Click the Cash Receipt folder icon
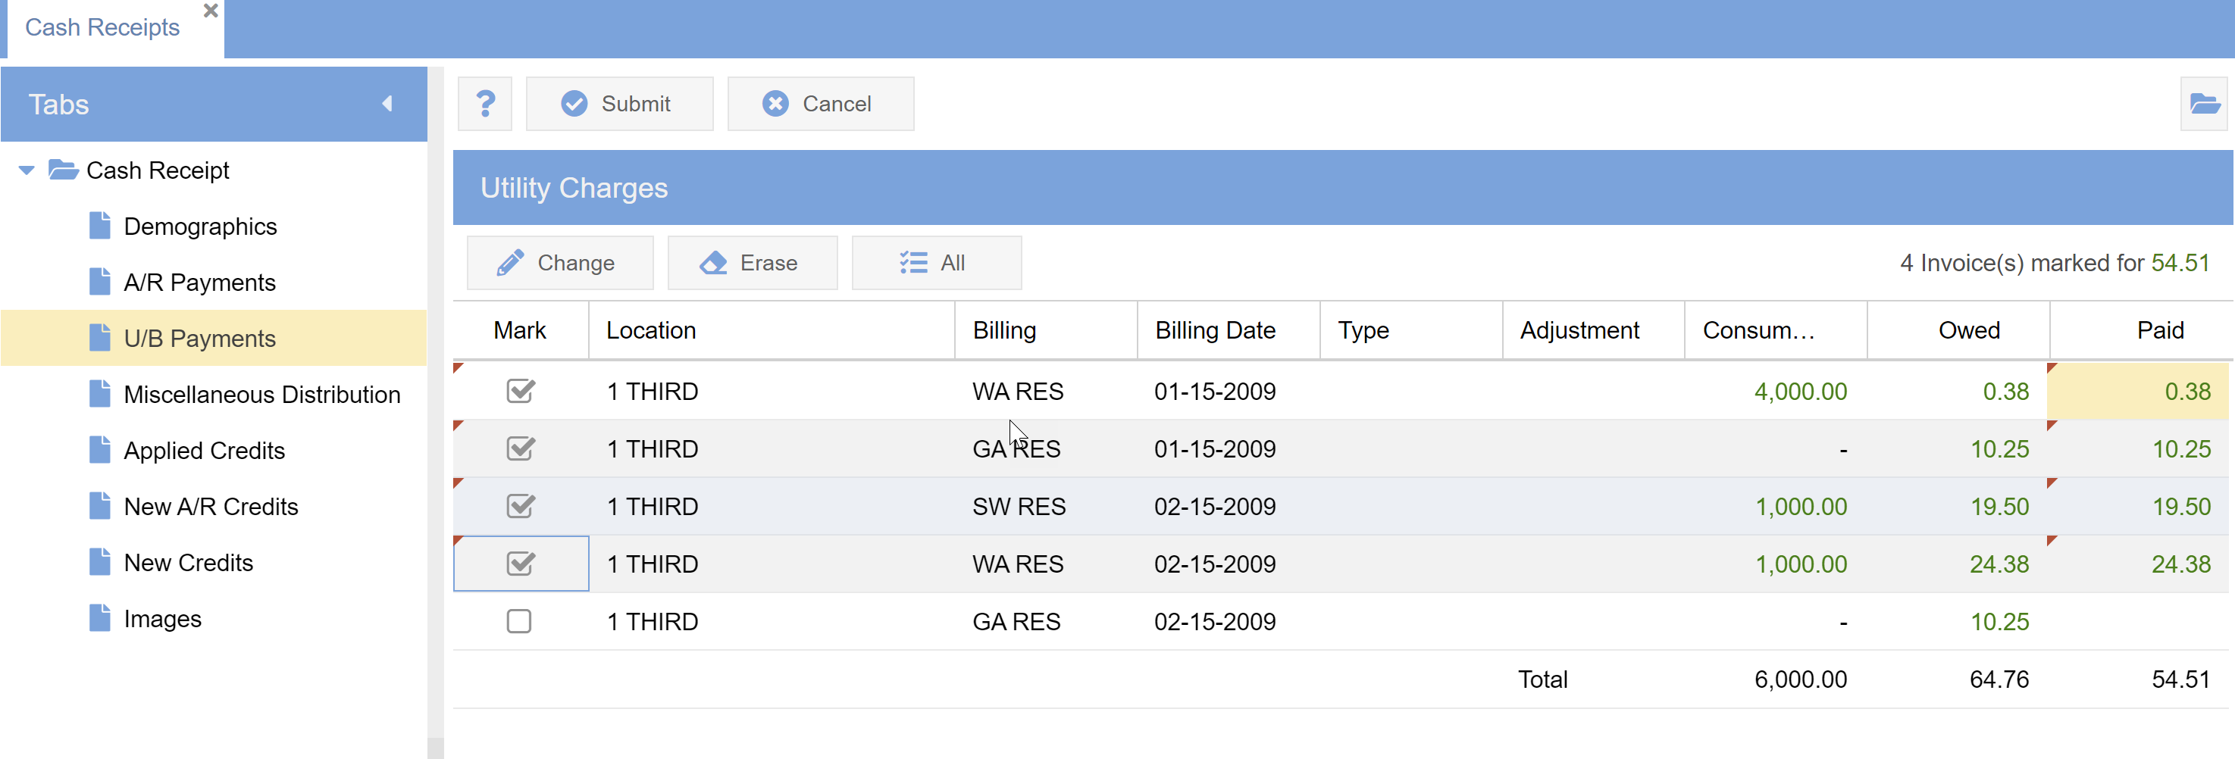2235x759 pixels. tap(64, 170)
